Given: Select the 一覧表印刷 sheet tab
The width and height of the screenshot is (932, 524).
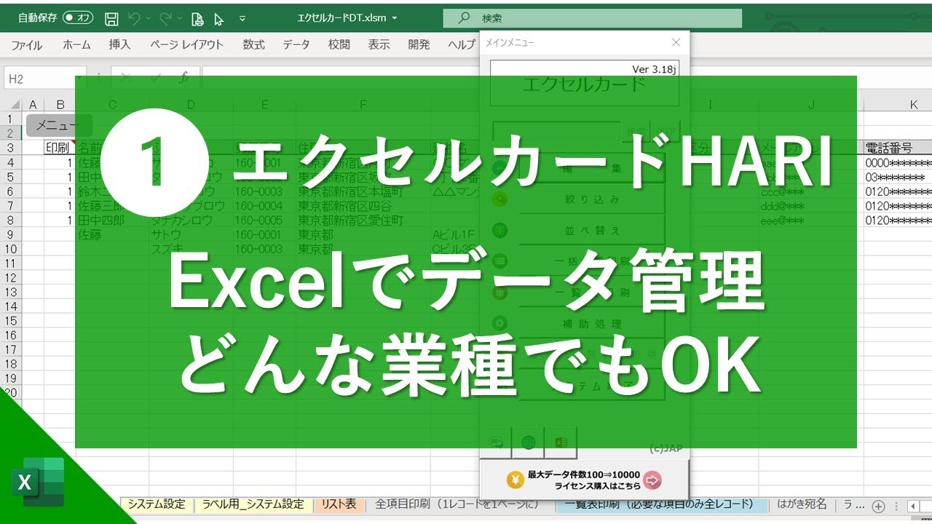Looking at the screenshot, I should point(662,504).
